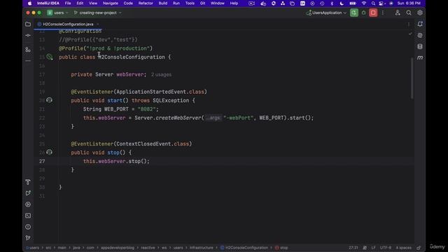Viewport: 448px width, 252px height.
Task: Open the UsersApplication run configuration dropdown
Action: click(x=326, y=13)
